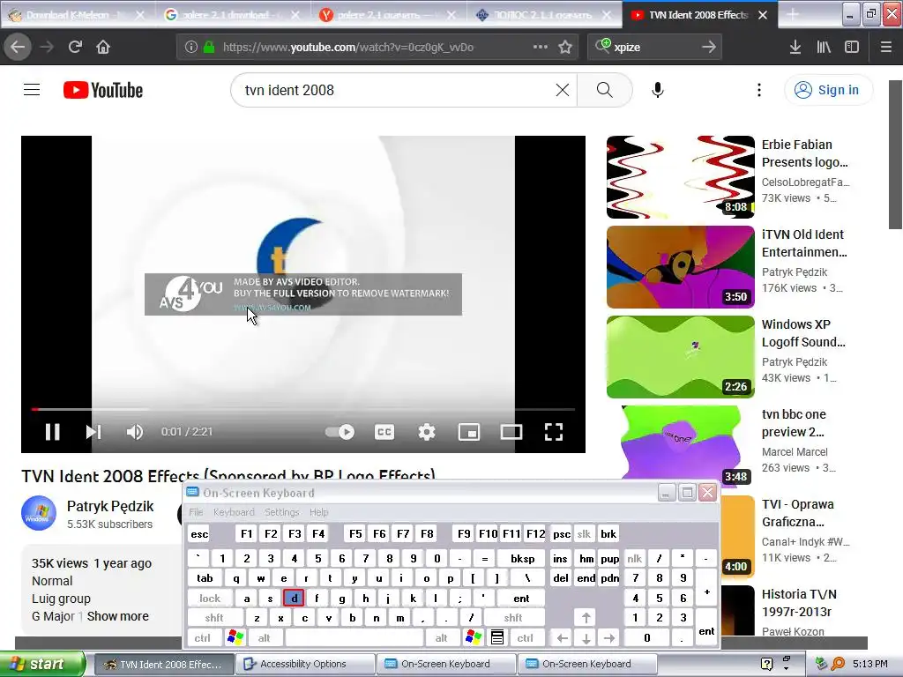This screenshot has height=677, width=903.
Task: Open Historia TVN 1997r-2013r video
Action: click(799, 603)
